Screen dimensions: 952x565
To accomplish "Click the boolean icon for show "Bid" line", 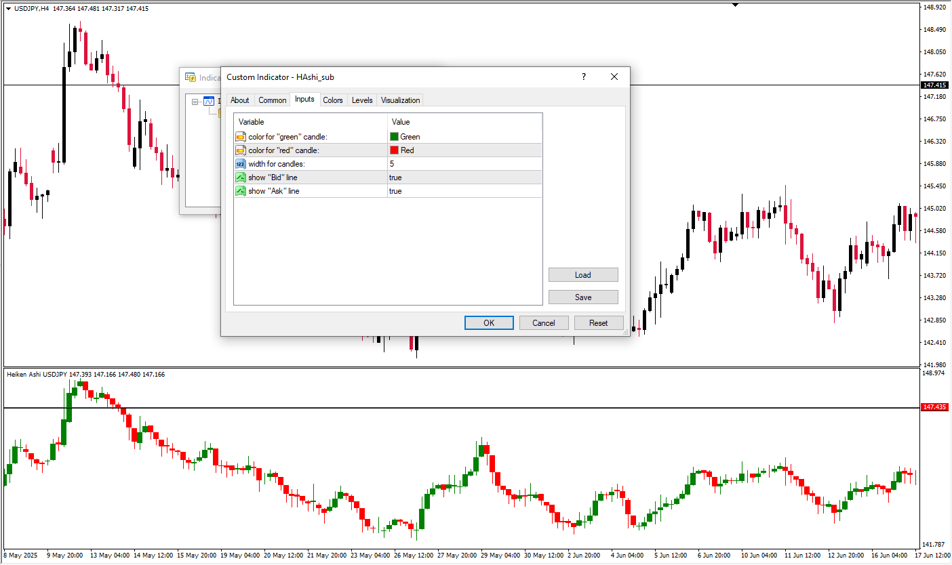I will [x=241, y=177].
